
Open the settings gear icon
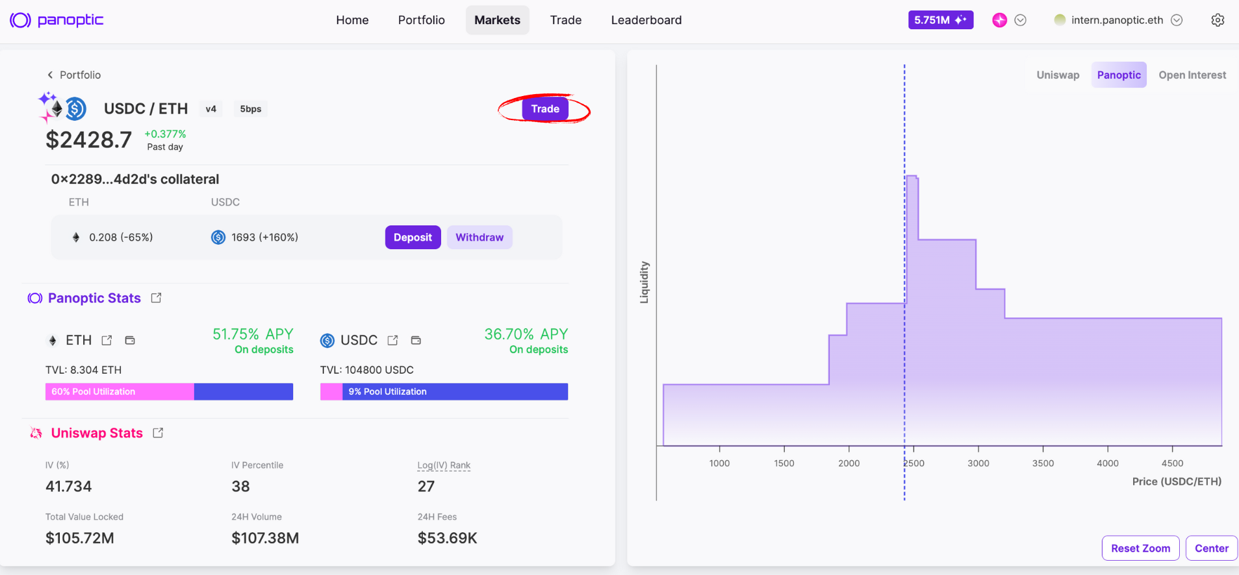pyautogui.click(x=1218, y=20)
